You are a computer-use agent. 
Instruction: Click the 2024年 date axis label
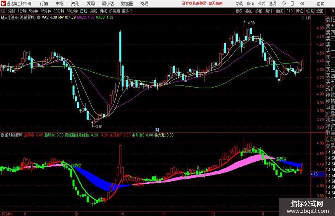pyautogui.click(x=6, y=214)
